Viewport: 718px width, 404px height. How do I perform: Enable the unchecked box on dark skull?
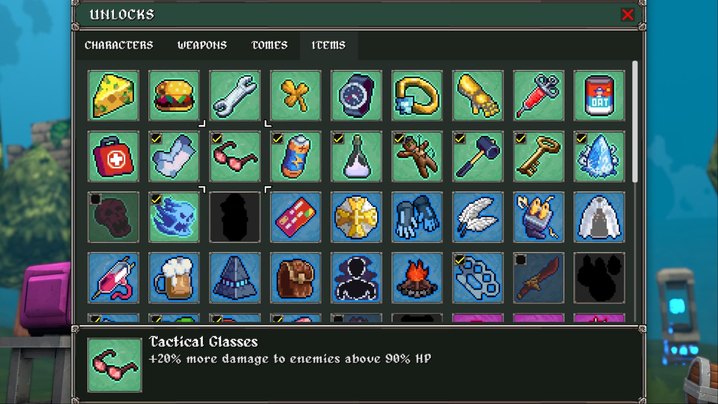(95, 199)
